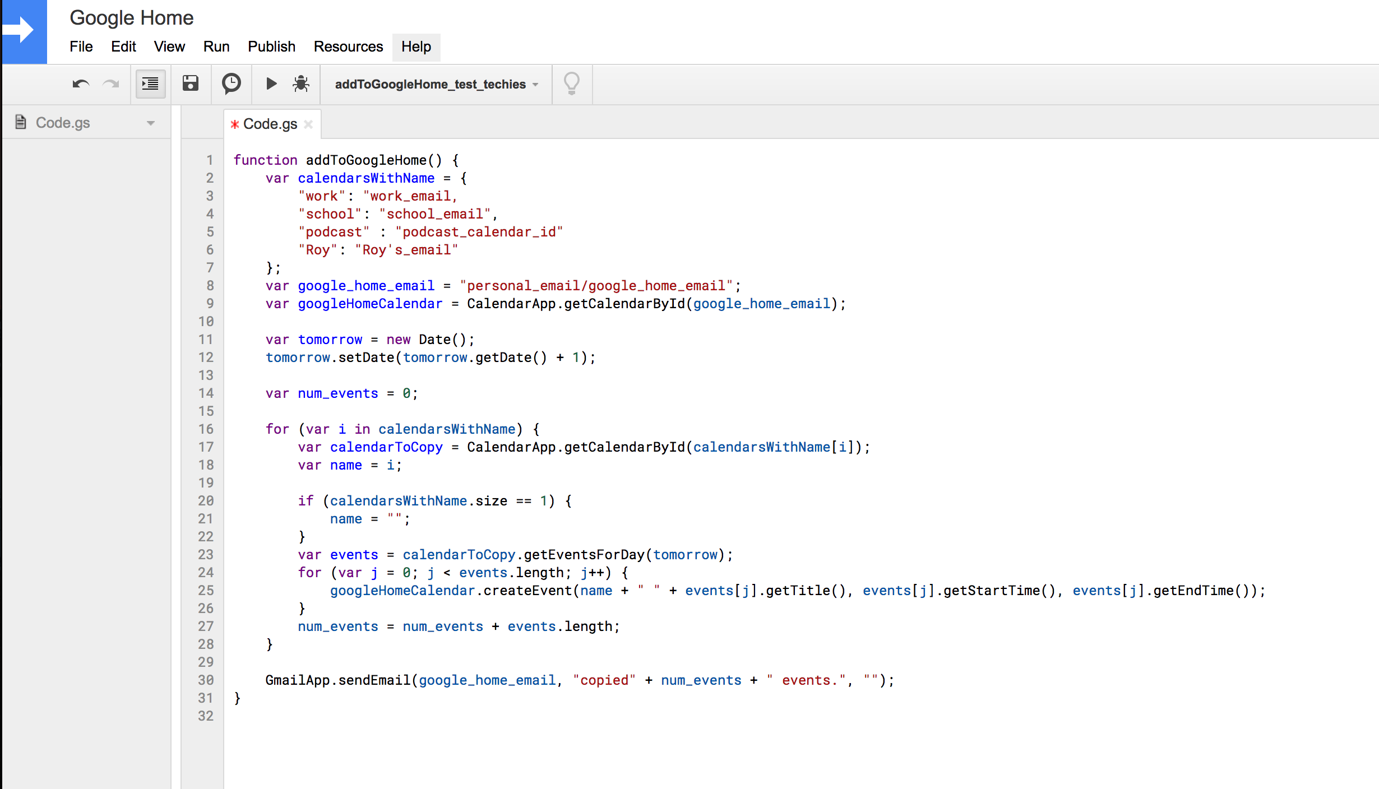Click the for-in loop header on line 16
The image size is (1379, 789).
[x=402, y=429]
